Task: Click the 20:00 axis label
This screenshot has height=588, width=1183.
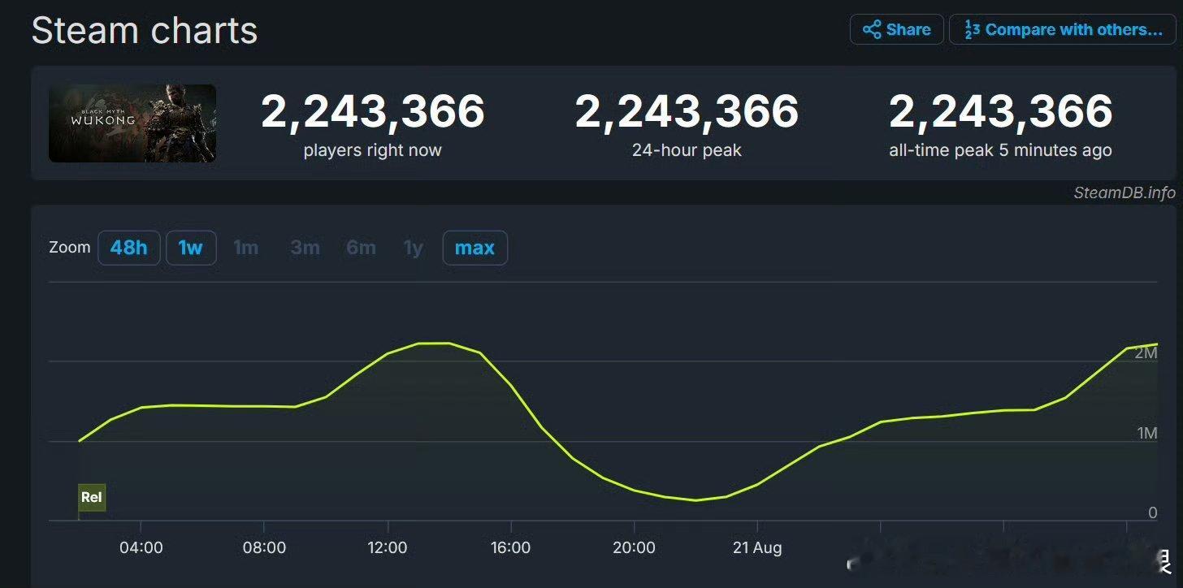Action: [634, 547]
